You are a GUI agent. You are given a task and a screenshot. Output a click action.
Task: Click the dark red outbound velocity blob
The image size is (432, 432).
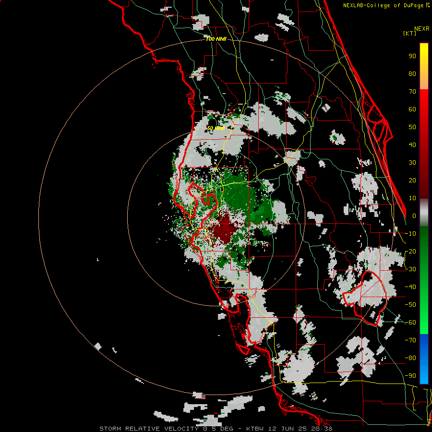pyautogui.click(x=224, y=229)
